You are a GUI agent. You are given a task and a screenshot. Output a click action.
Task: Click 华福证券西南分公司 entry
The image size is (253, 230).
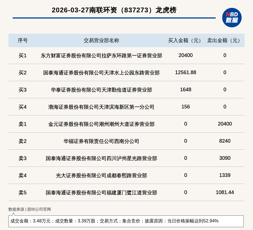coord(101,141)
